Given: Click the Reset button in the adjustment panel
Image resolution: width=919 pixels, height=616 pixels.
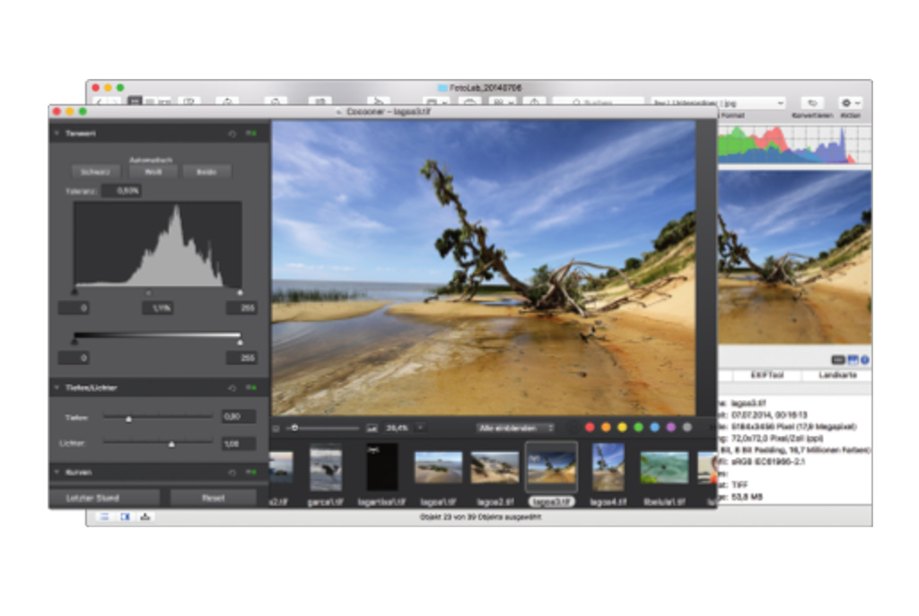Looking at the screenshot, I should pos(214,499).
